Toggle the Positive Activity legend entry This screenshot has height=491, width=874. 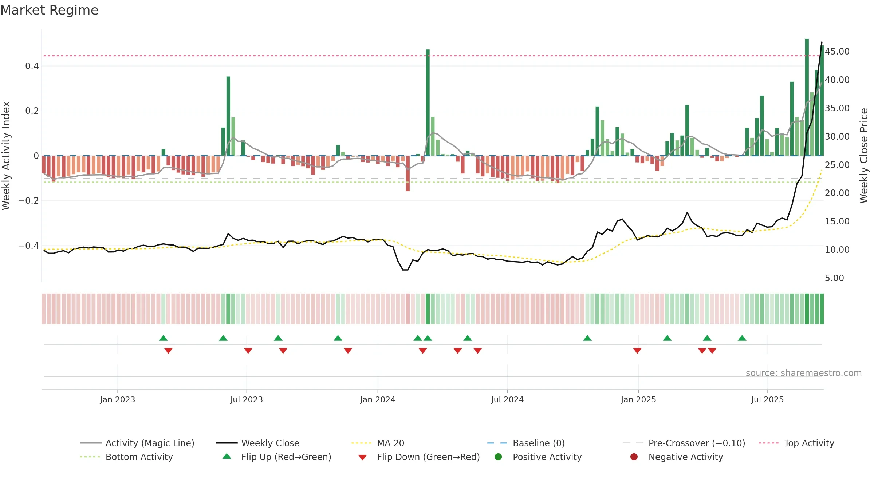tap(538, 457)
